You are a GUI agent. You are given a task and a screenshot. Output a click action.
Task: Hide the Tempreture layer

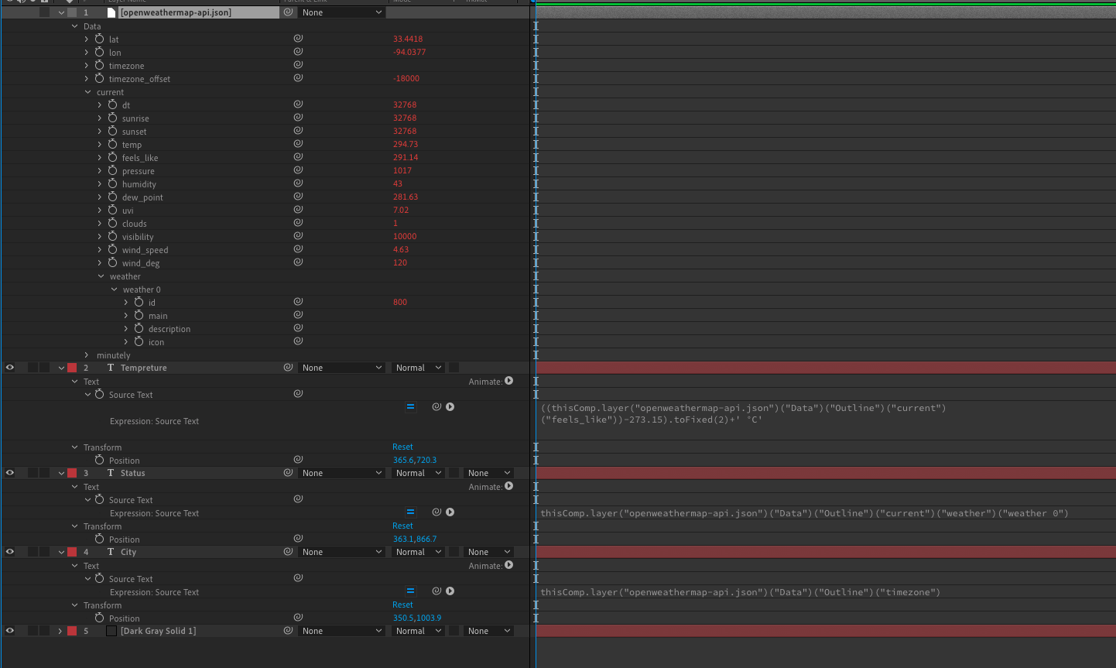(9, 367)
